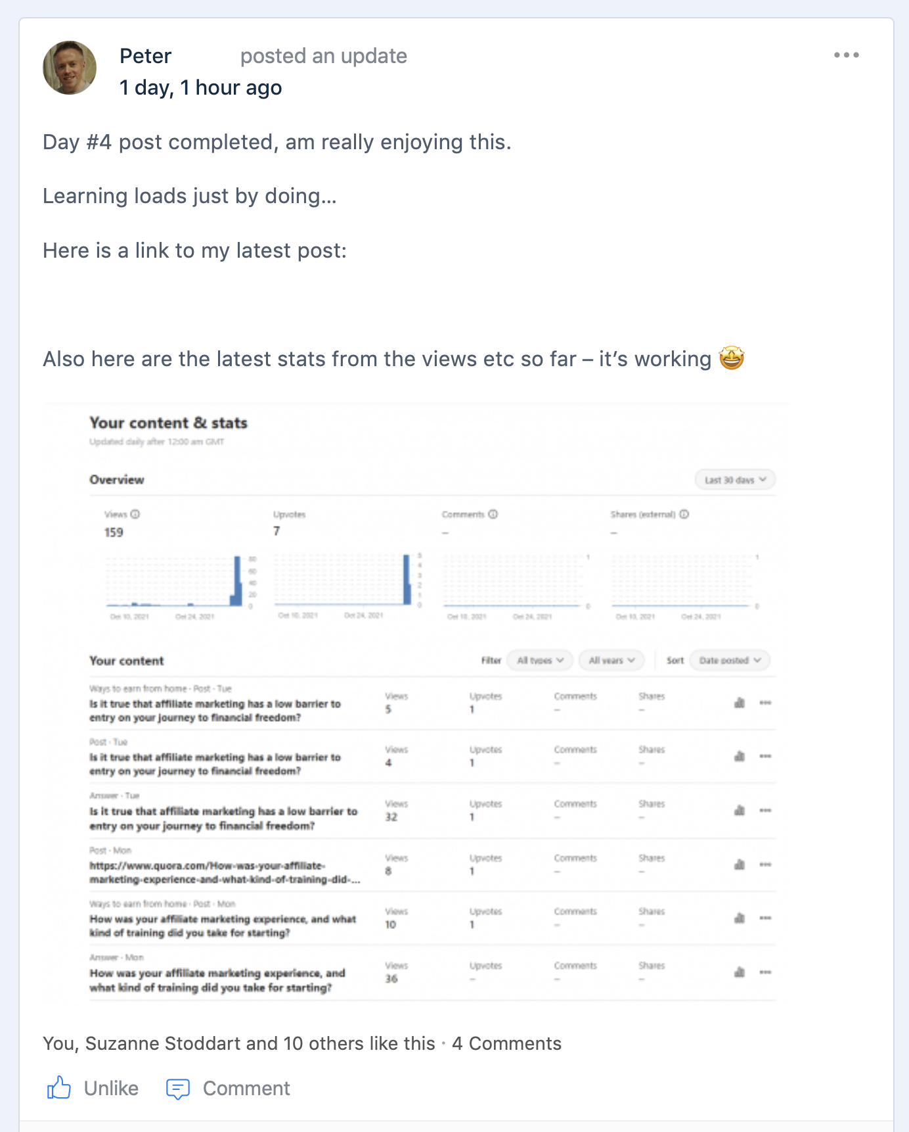Open the 4 Comments link

click(506, 1043)
